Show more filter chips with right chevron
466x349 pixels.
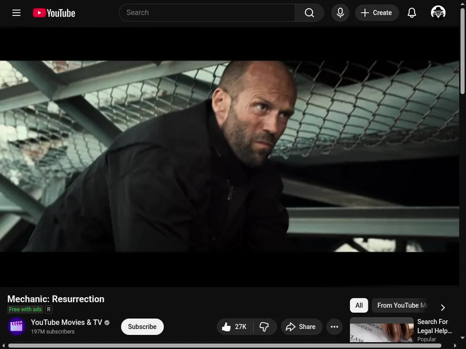click(x=443, y=307)
